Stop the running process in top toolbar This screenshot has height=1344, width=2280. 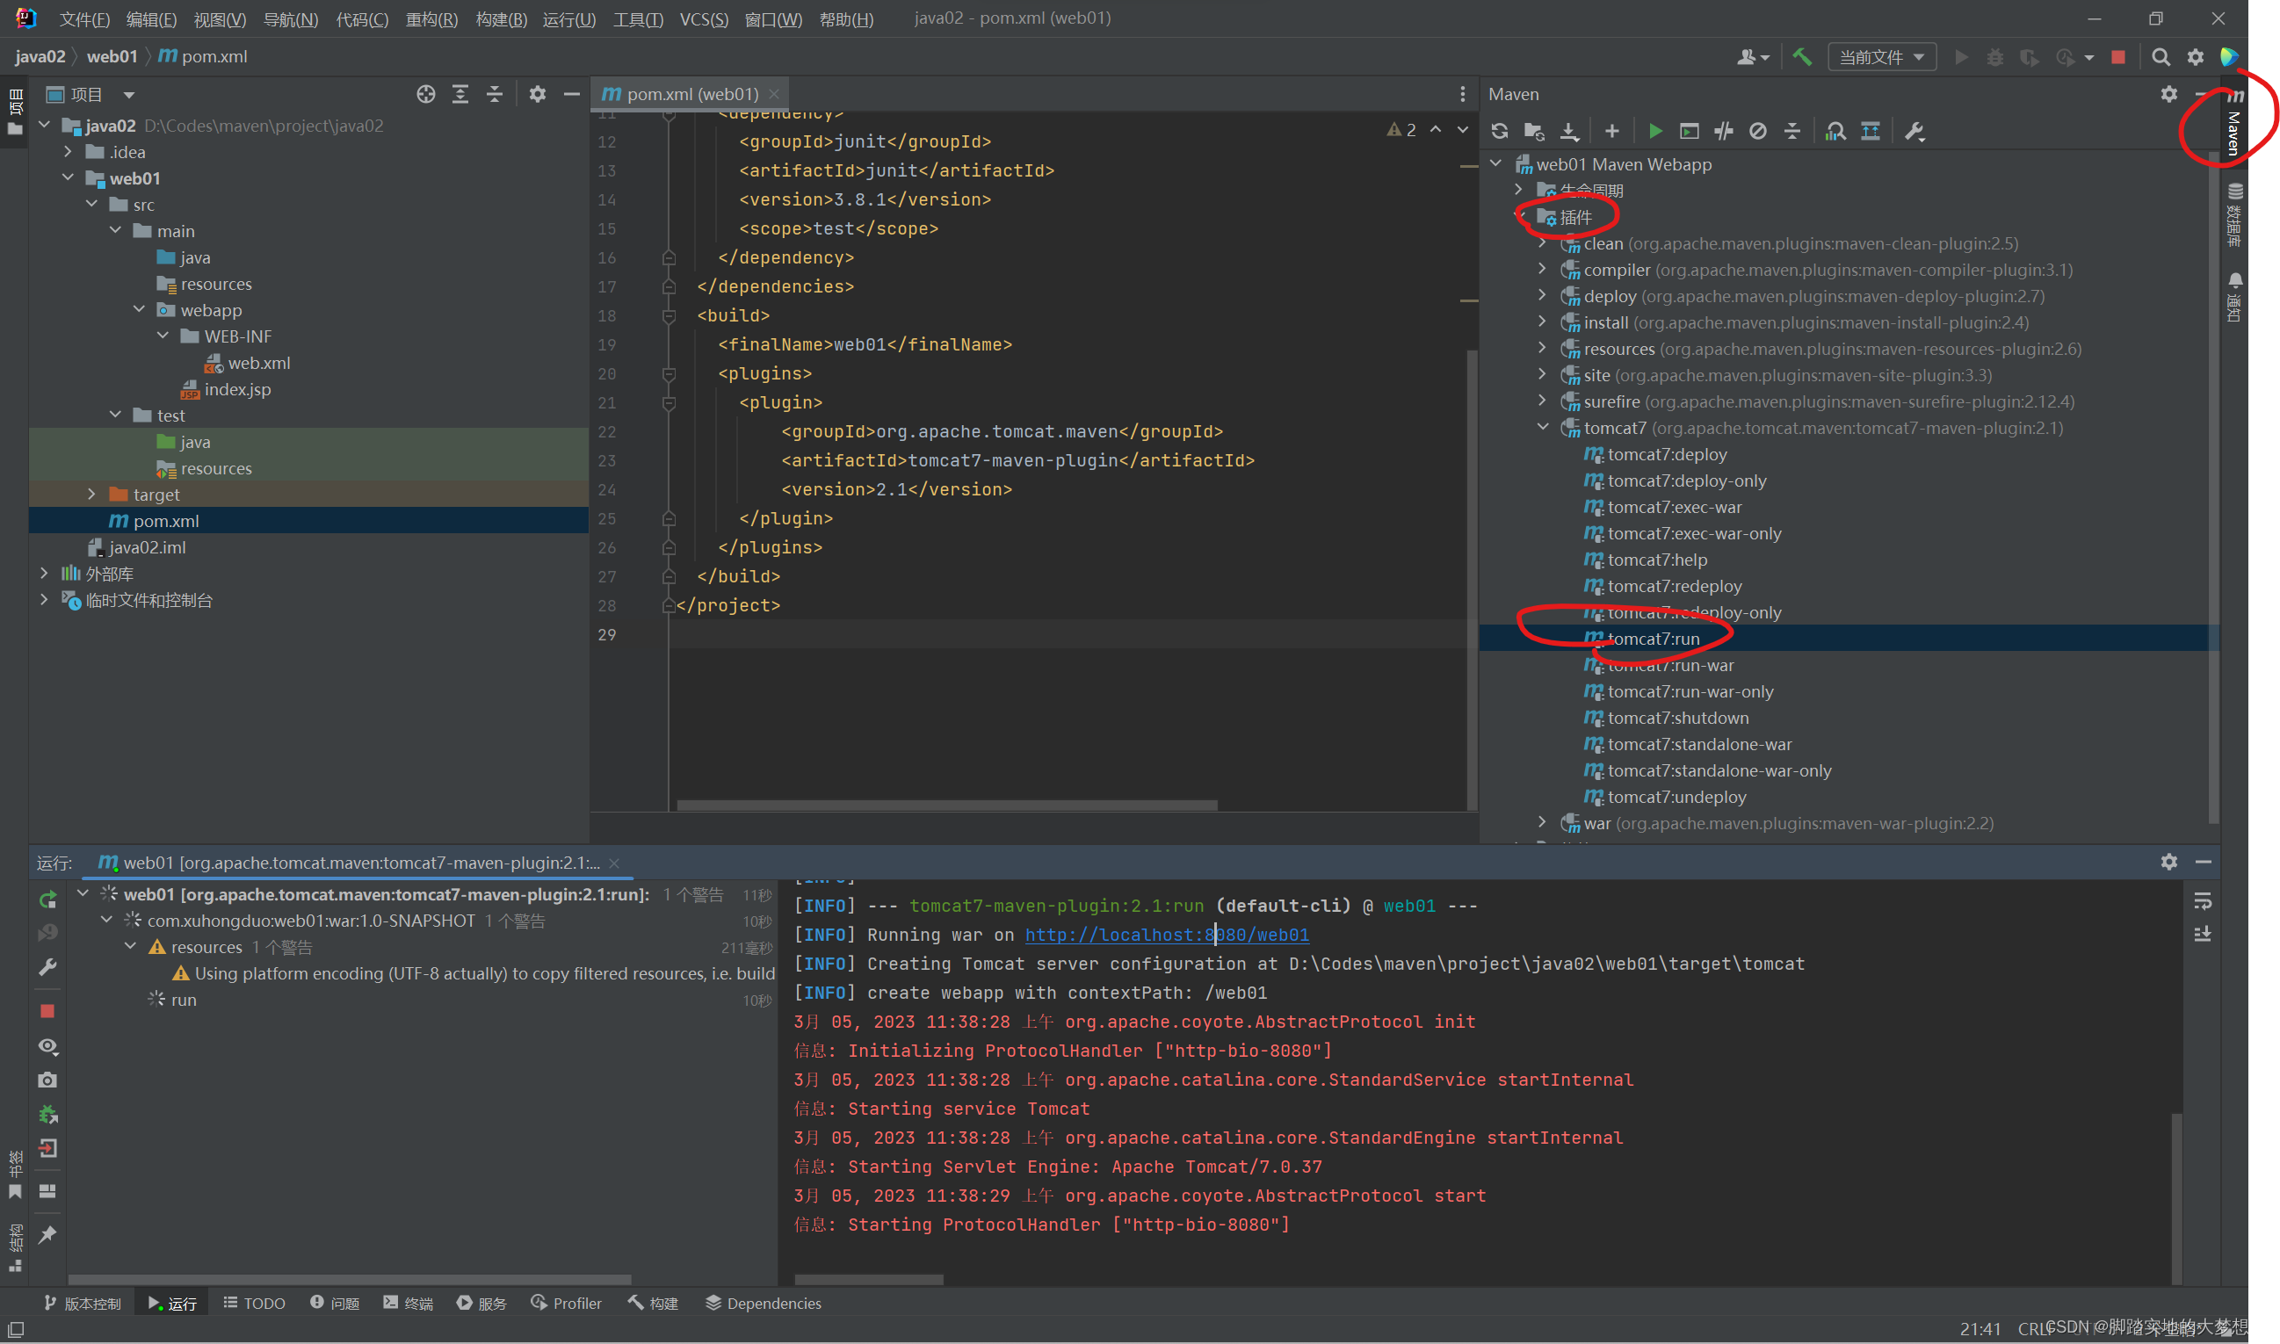2117,57
